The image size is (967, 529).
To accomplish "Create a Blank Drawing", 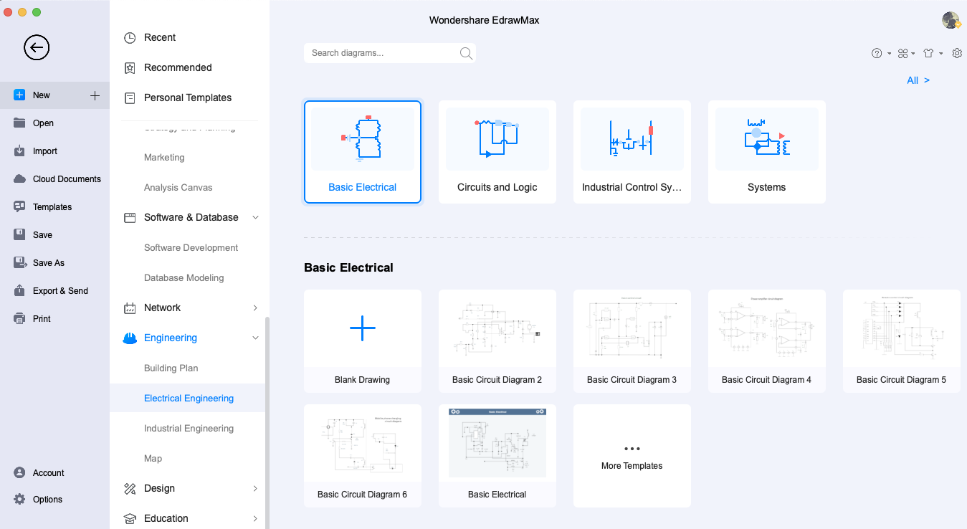I will coord(363,341).
